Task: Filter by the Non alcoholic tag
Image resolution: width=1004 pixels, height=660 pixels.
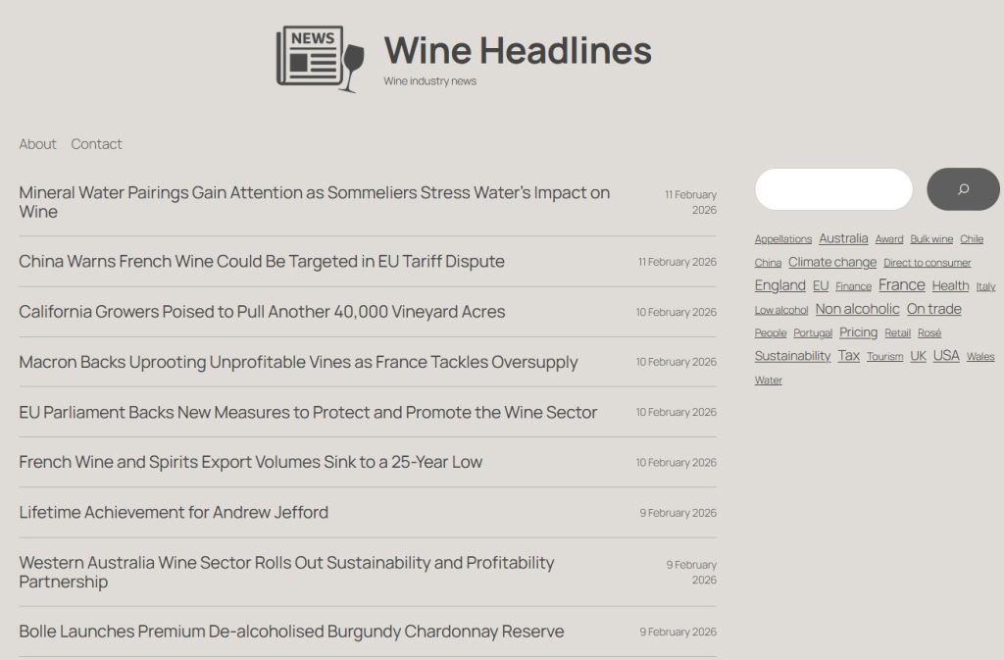Action: coord(857,309)
